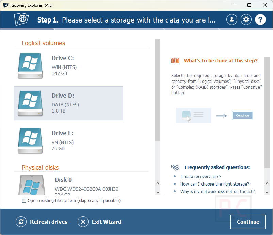The image size is (273, 235).
Task: Click 'Frequently asked questions:' heading
Action: (218, 167)
